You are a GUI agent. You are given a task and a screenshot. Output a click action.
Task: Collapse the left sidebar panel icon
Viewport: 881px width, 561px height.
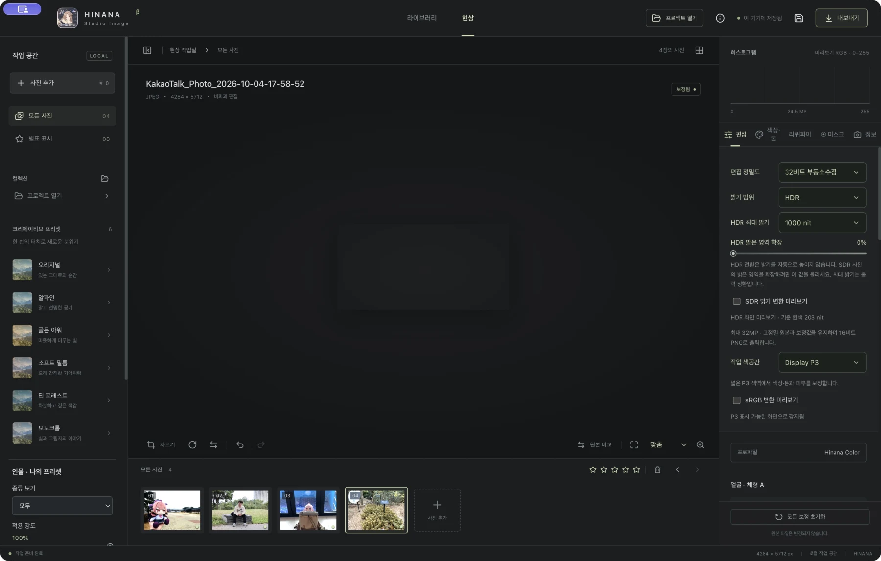tap(147, 50)
